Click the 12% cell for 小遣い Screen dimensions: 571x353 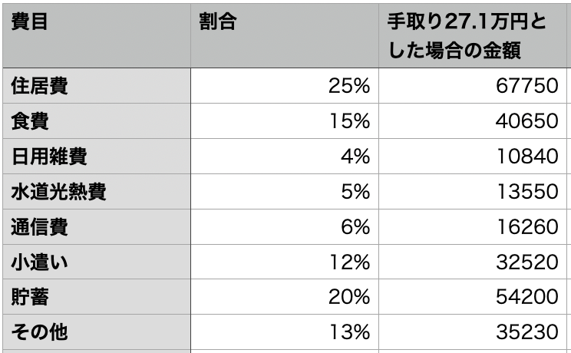pyautogui.click(x=285, y=262)
